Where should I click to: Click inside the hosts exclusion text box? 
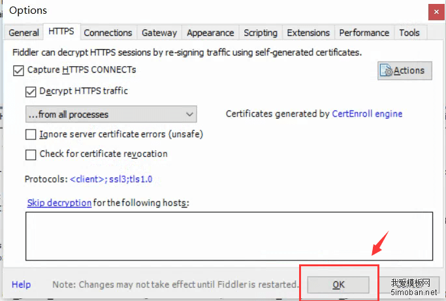coord(229,236)
